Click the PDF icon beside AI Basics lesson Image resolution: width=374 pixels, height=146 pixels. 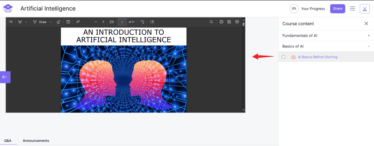pyautogui.click(x=293, y=57)
